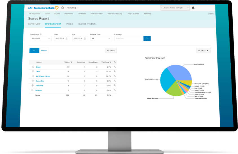The image size is (238, 154).
Task: Click the action icon in Jobs2Web row
Action: pos(115,85)
